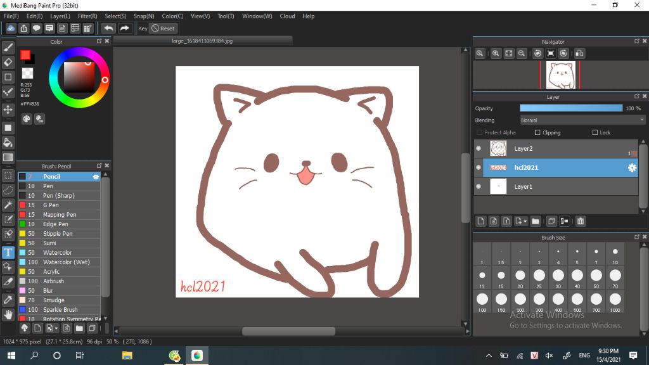Hide the Layer1 layer
This screenshot has height=365, width=649.
tap(479, 187)
